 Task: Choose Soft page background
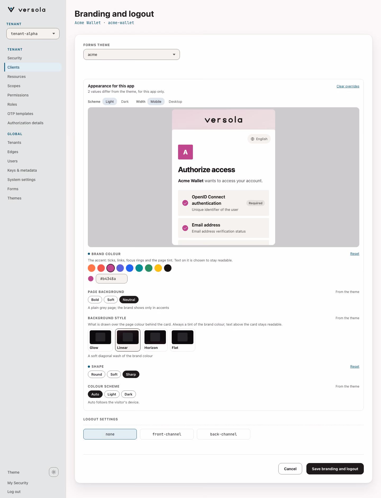tap(111, 300)
